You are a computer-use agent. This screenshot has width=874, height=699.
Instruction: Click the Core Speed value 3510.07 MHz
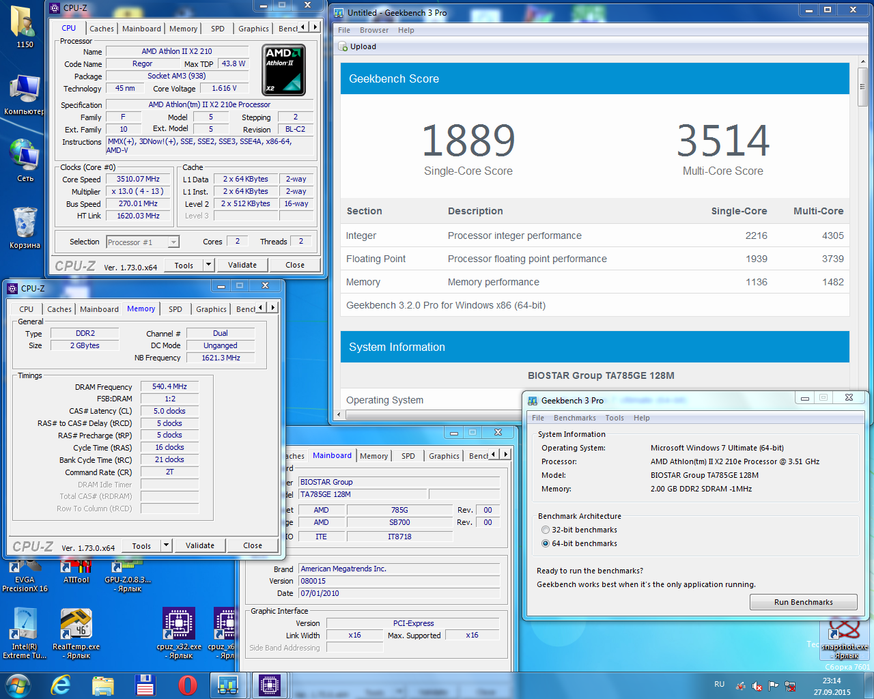(x=138, y=179)
